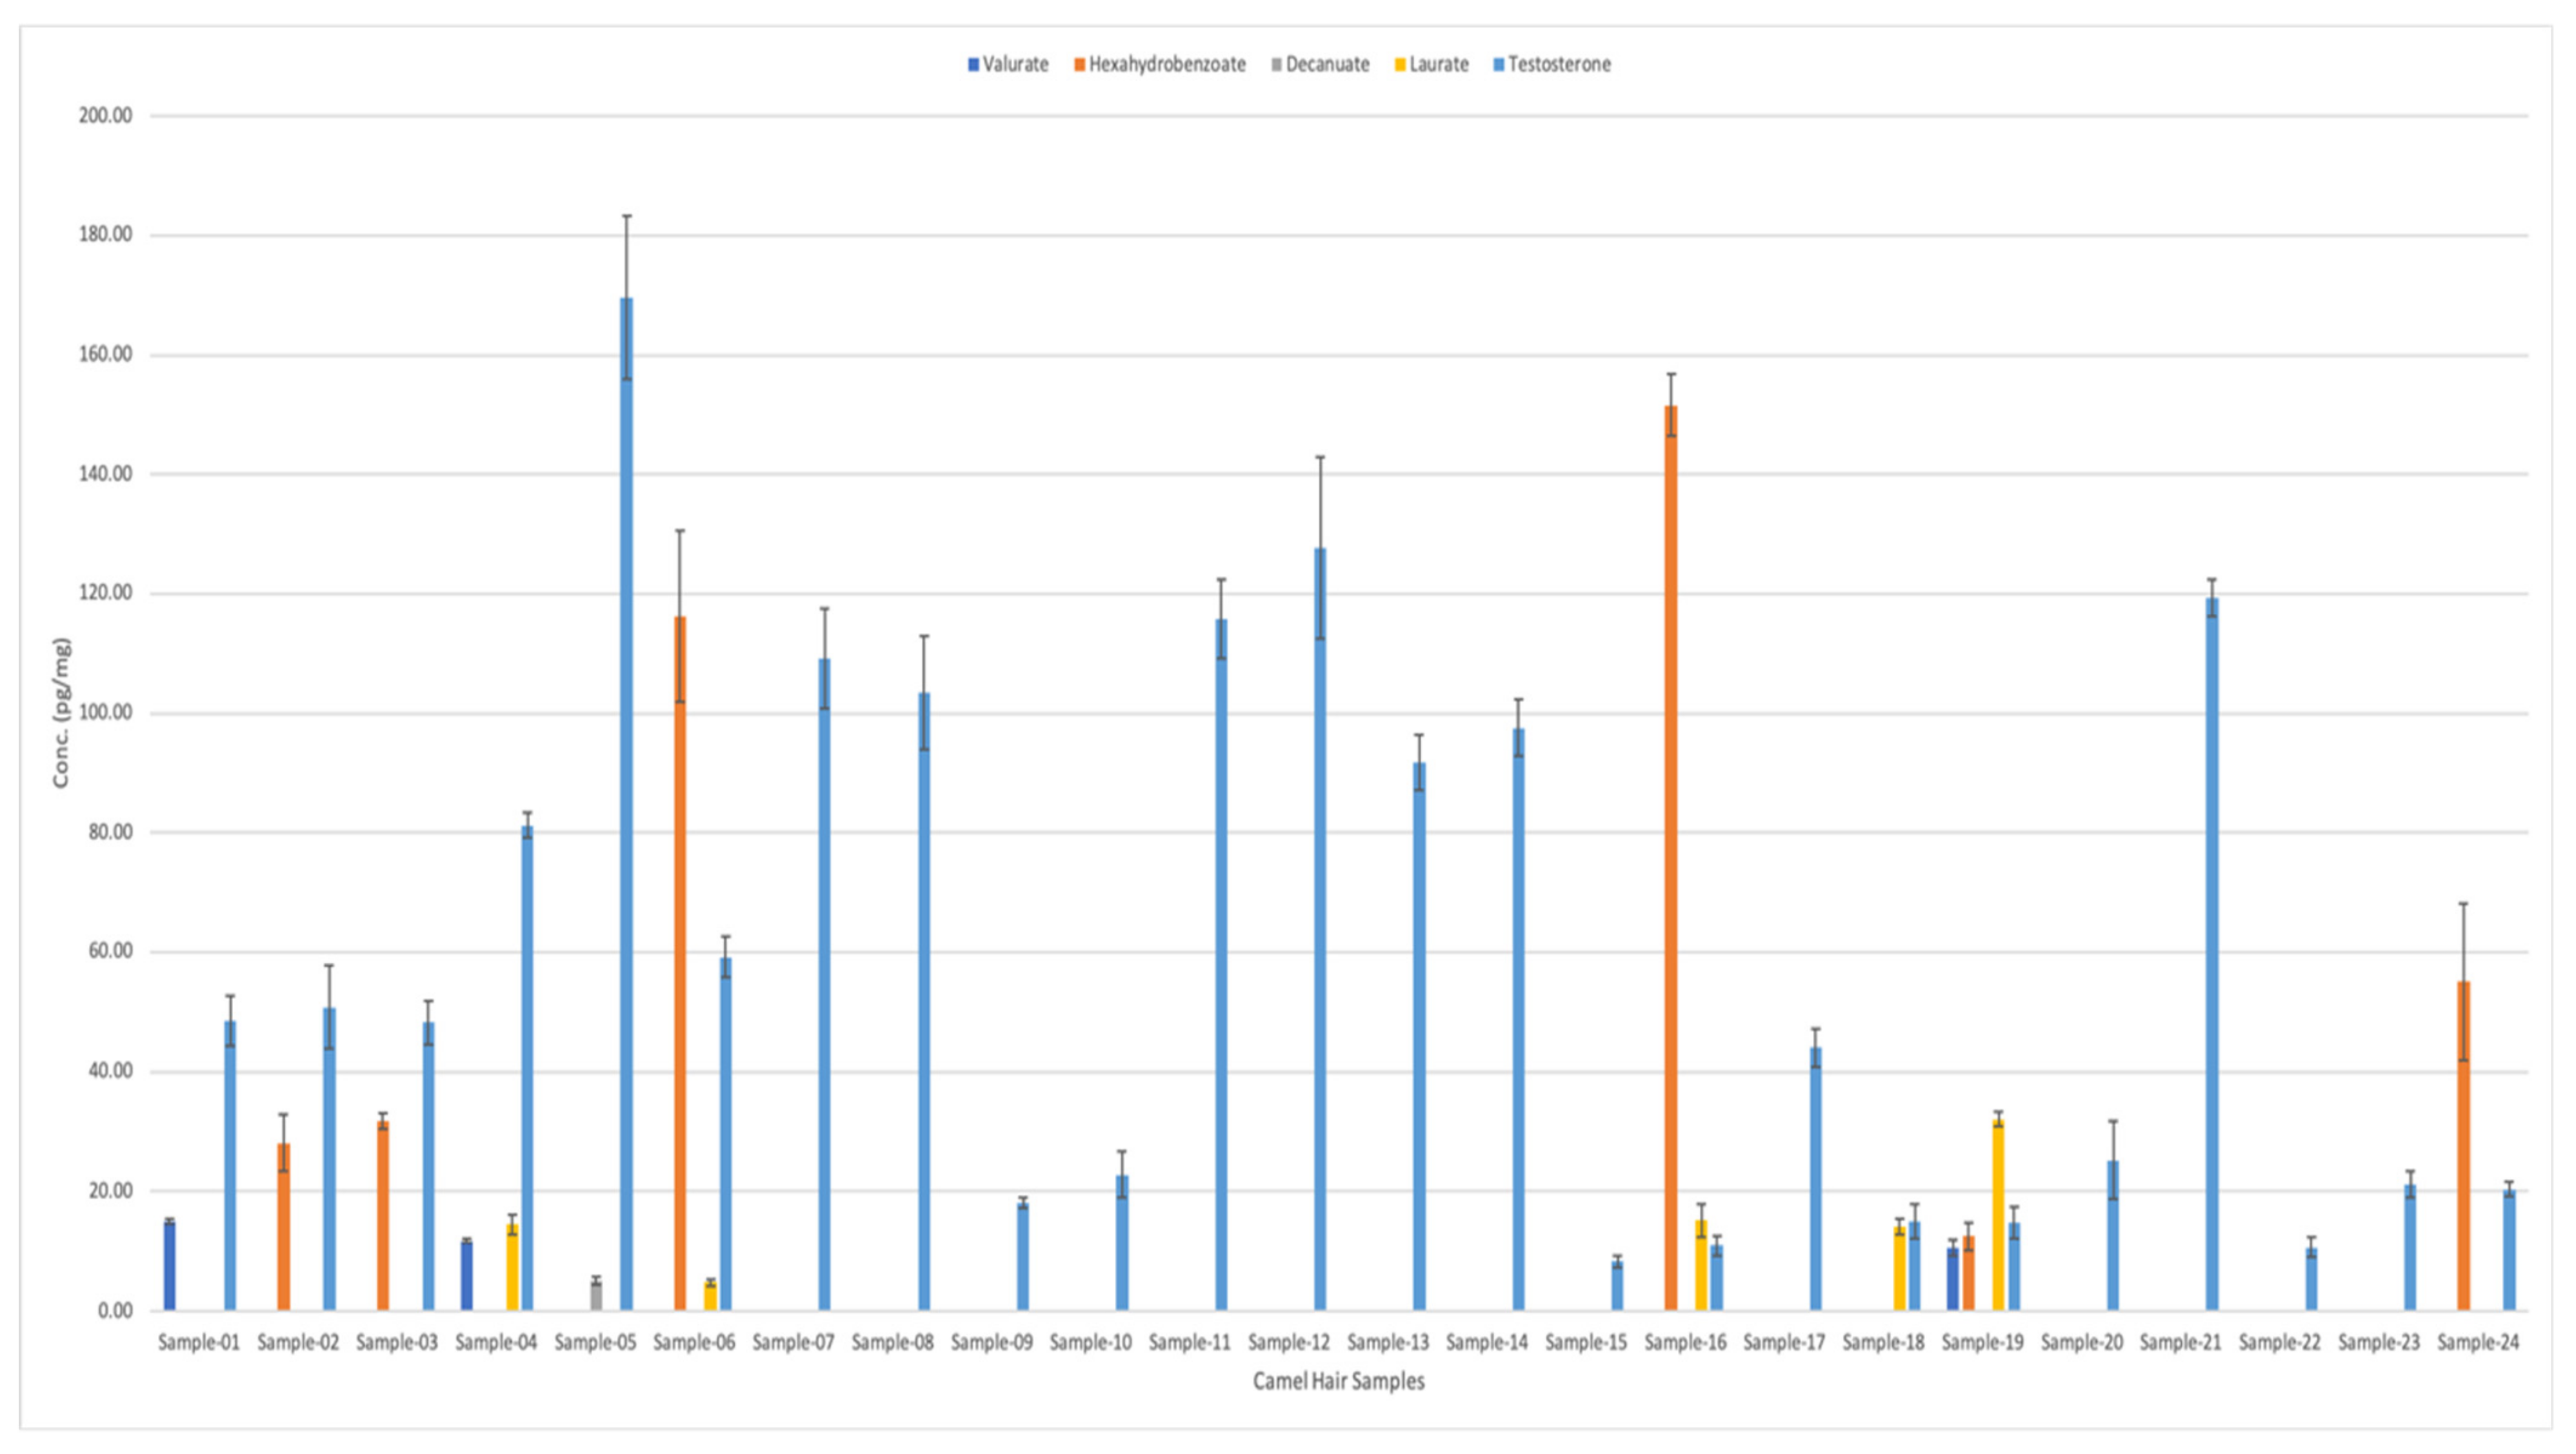Select the orange Hexahydrobenzoate bar at Sample-16

1671,860
